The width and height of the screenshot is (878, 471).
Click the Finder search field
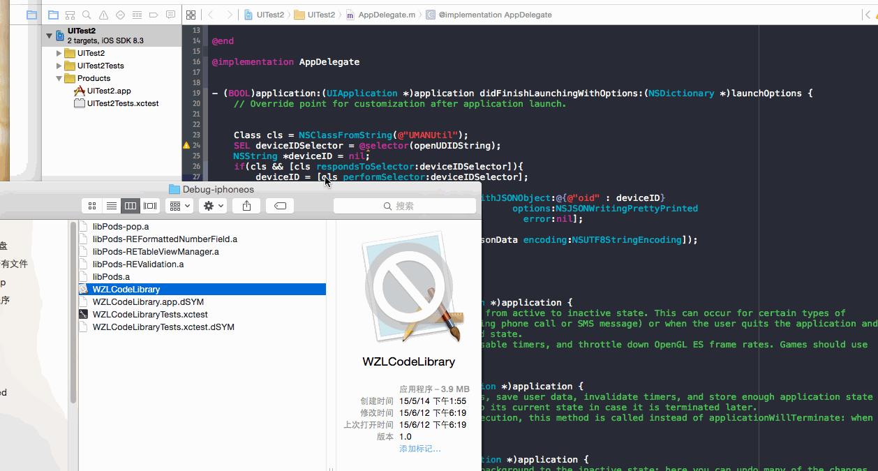click(x=405, y=206)
